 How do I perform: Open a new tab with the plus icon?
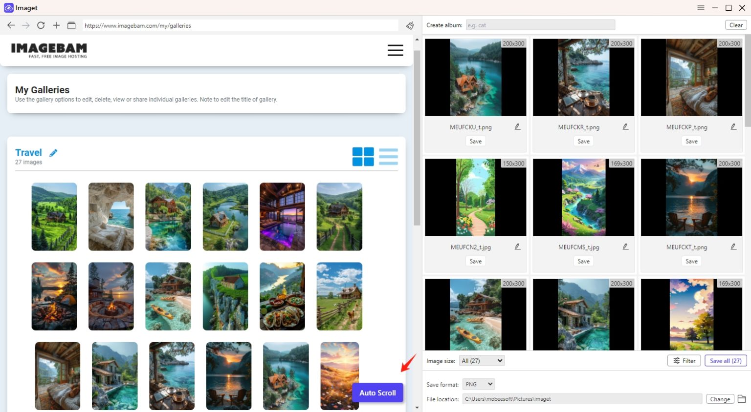tap(56, 25)
